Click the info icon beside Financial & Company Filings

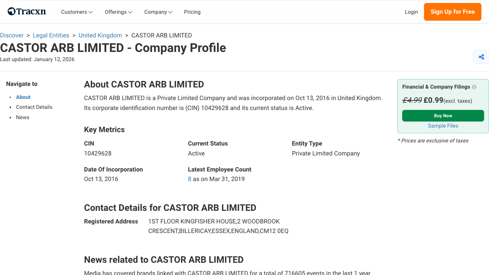474,87
